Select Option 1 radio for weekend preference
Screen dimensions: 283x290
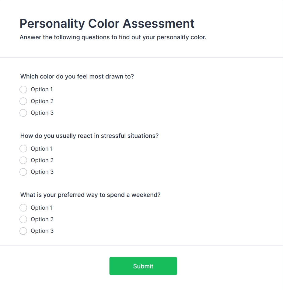click(23, 208)
